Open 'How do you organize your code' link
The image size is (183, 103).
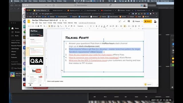[90, 55]
